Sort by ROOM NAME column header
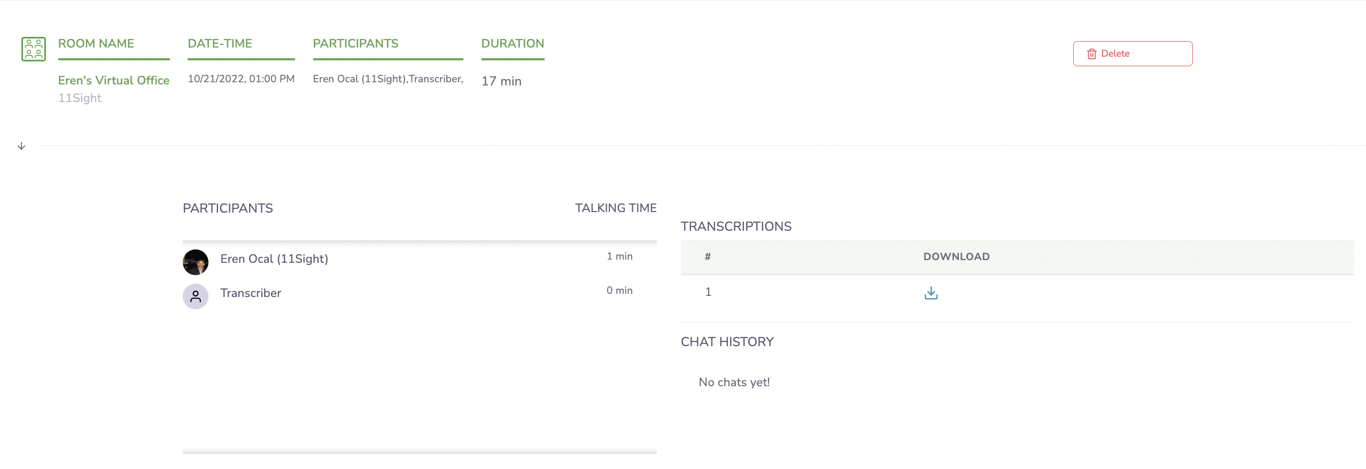 (x=96, y=43)
